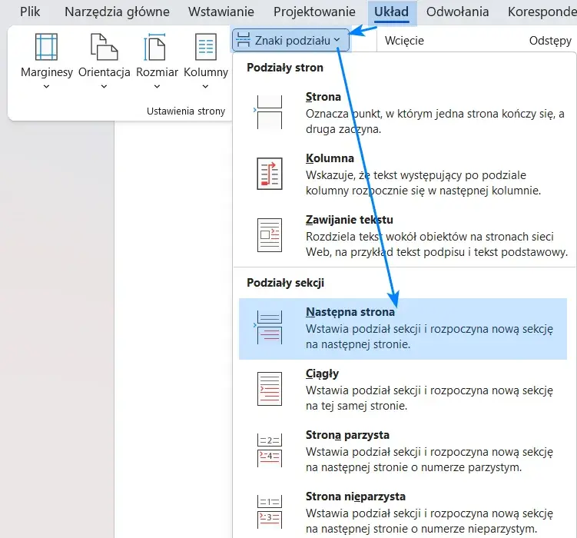This screenshot has height=538, width=577.
Task: Click the Ustawienia strony group label
Action: 186,111
